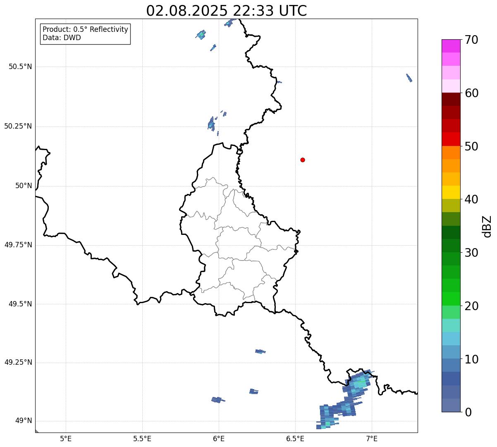Image resolution: width=497 pixels, height=447 pixels.
Task: Click the red dot location marker
Action: click(x=303, y=160)
